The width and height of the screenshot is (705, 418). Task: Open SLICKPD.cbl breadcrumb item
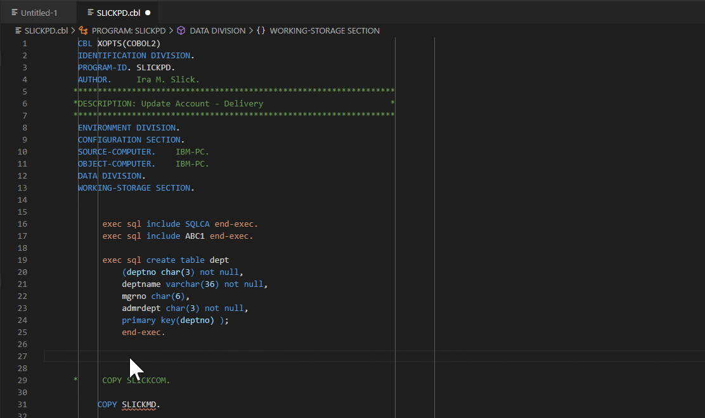(46, 30)
